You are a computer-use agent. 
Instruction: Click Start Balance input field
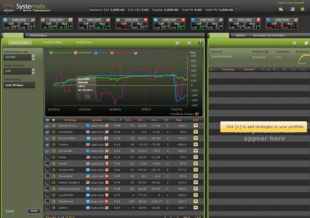click(18, 57)
